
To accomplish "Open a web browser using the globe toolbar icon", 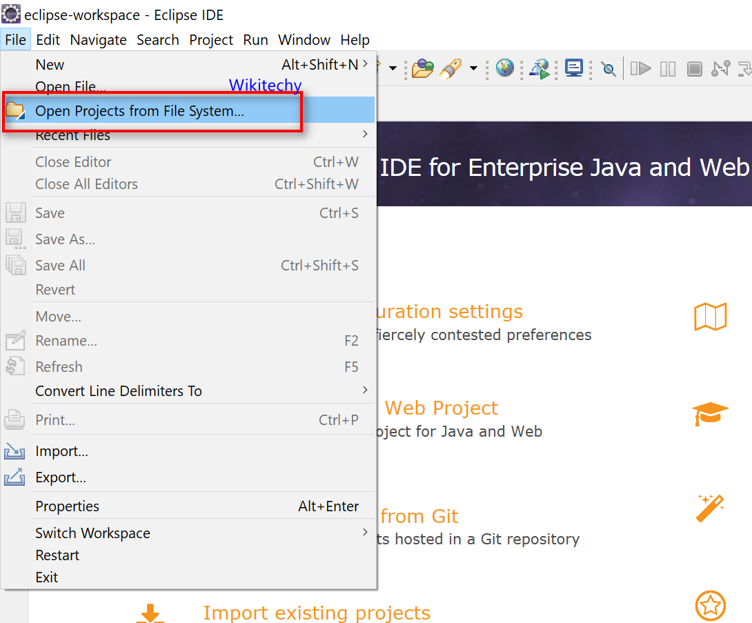I will point(504,69).
